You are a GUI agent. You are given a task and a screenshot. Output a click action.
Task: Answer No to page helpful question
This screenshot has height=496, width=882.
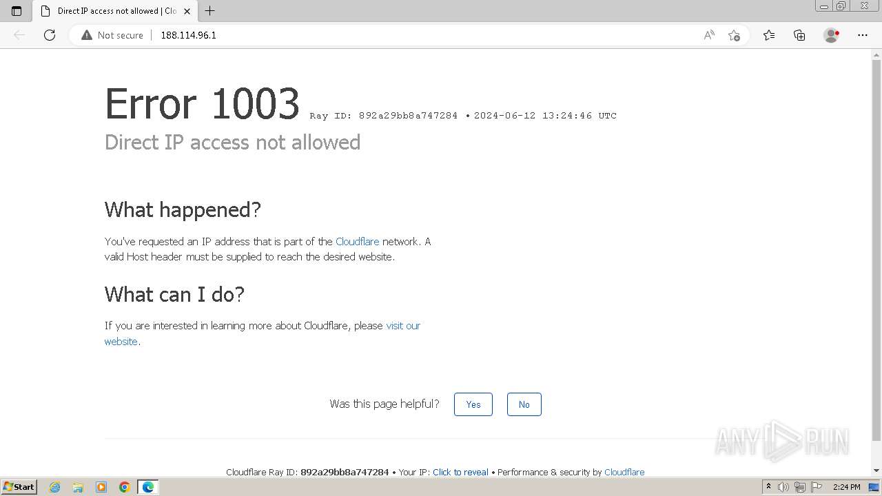pyautogui.click(x=524, y=404)
